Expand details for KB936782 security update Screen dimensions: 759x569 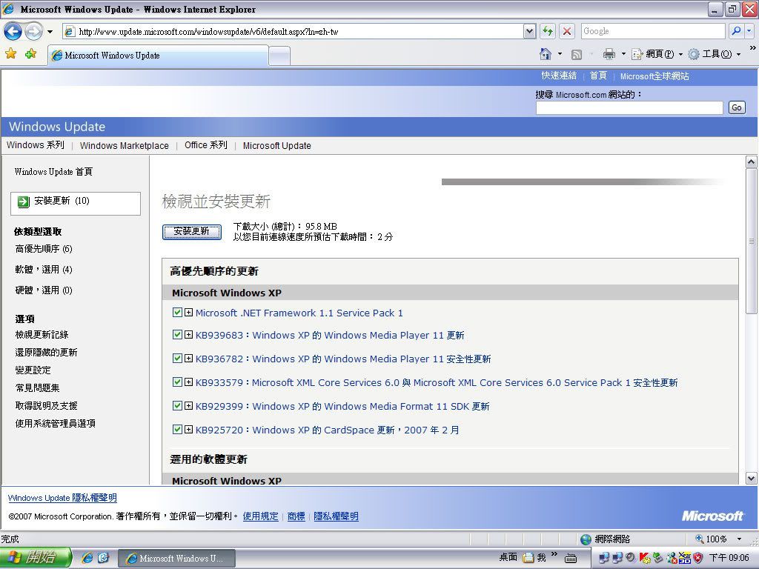(x=189, y=359)
